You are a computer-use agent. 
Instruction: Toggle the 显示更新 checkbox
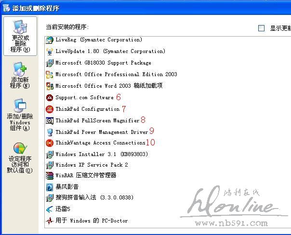click(x=261, y=28)
